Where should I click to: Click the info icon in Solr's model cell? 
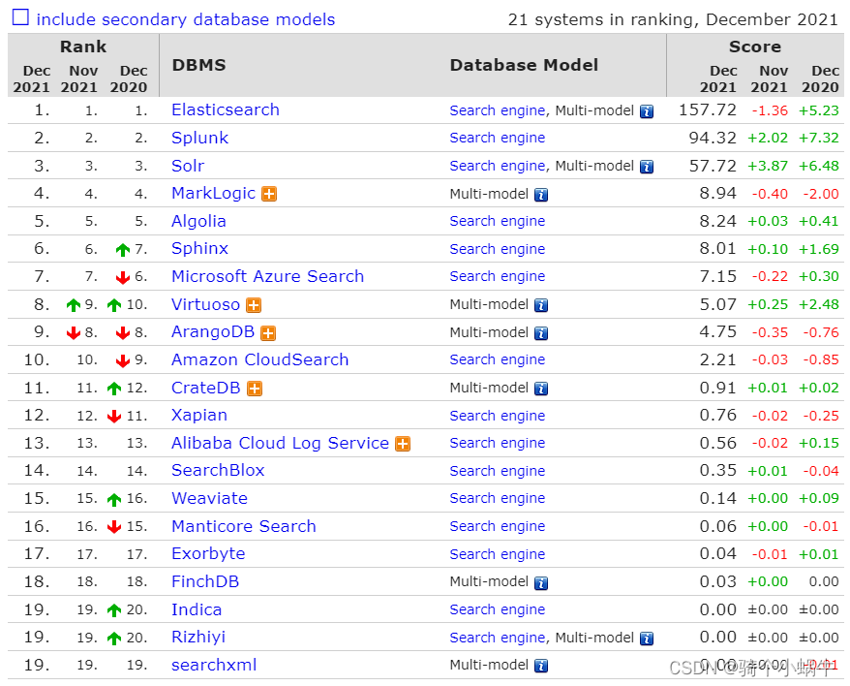(x=647, y=167)
